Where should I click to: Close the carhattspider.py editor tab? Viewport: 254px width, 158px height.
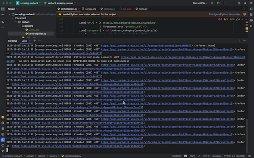[x=79, y=9]
